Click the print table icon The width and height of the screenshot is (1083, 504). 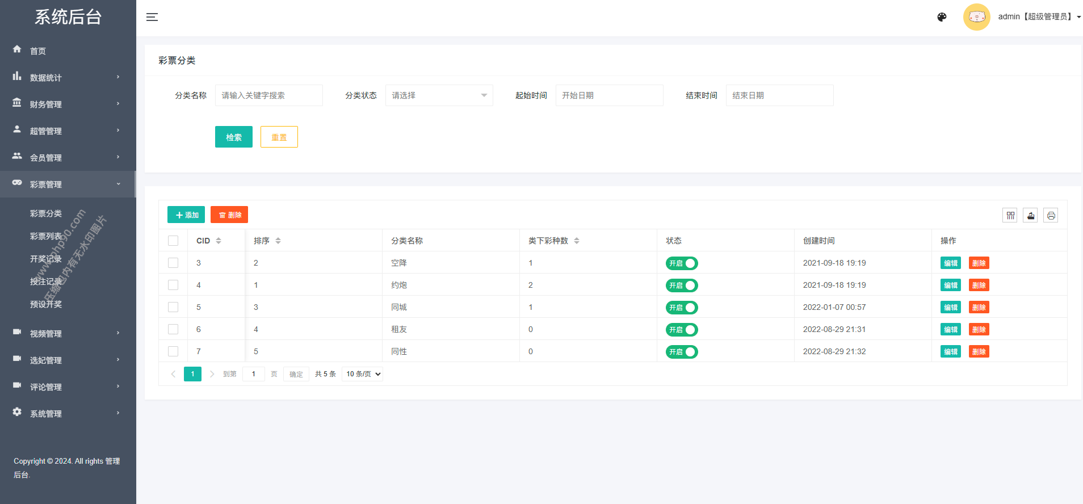coord(1051,216)
